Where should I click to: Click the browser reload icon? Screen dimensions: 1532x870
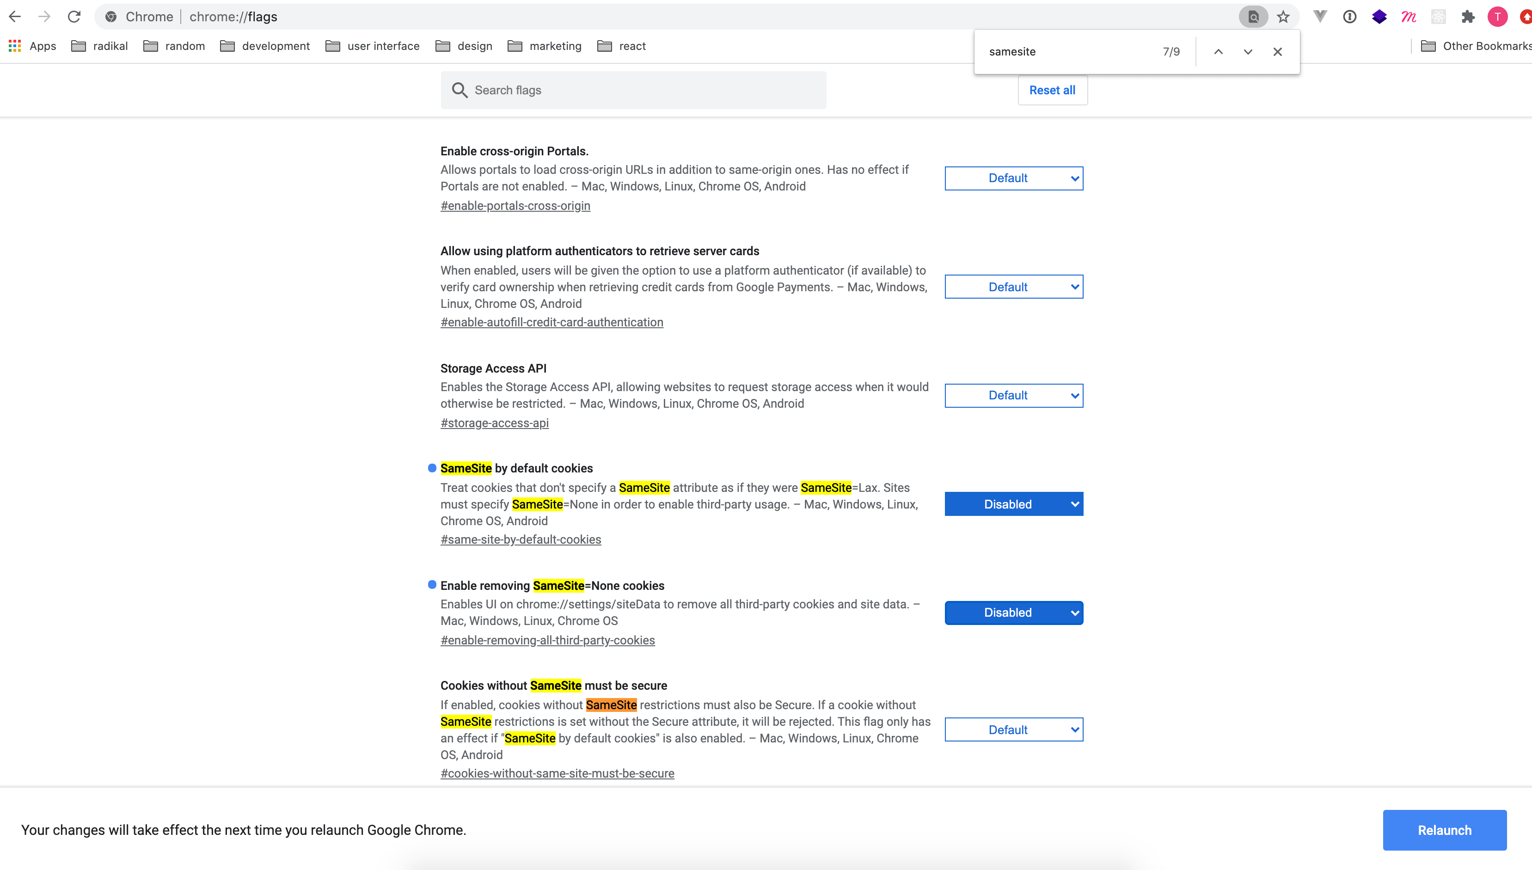pyautogui.click(x=74, y=17)
